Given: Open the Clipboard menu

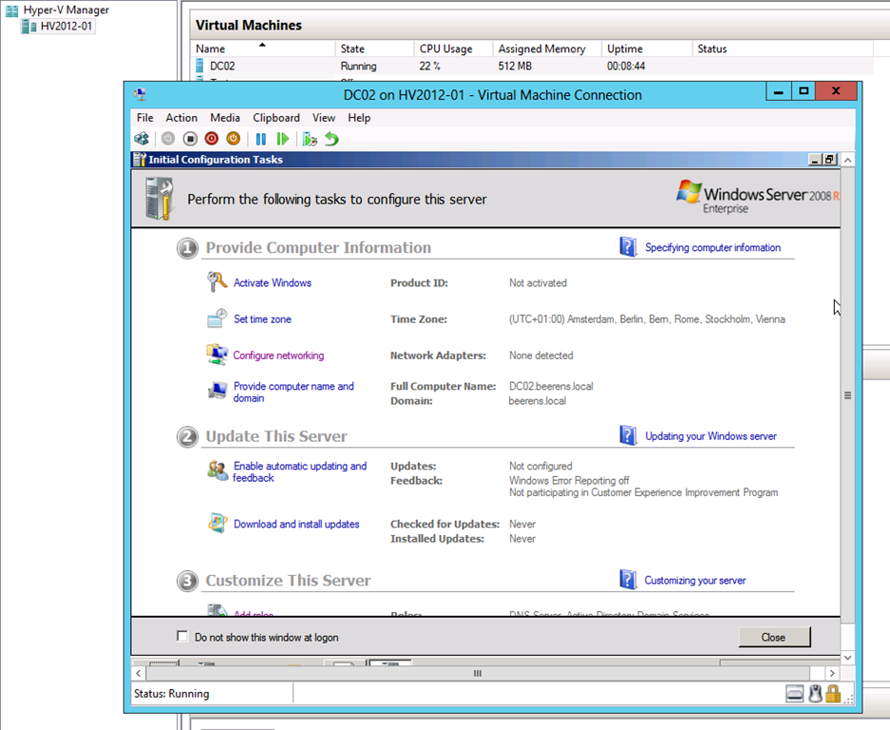Looking at the screenshot, I should tap(276, 118).
